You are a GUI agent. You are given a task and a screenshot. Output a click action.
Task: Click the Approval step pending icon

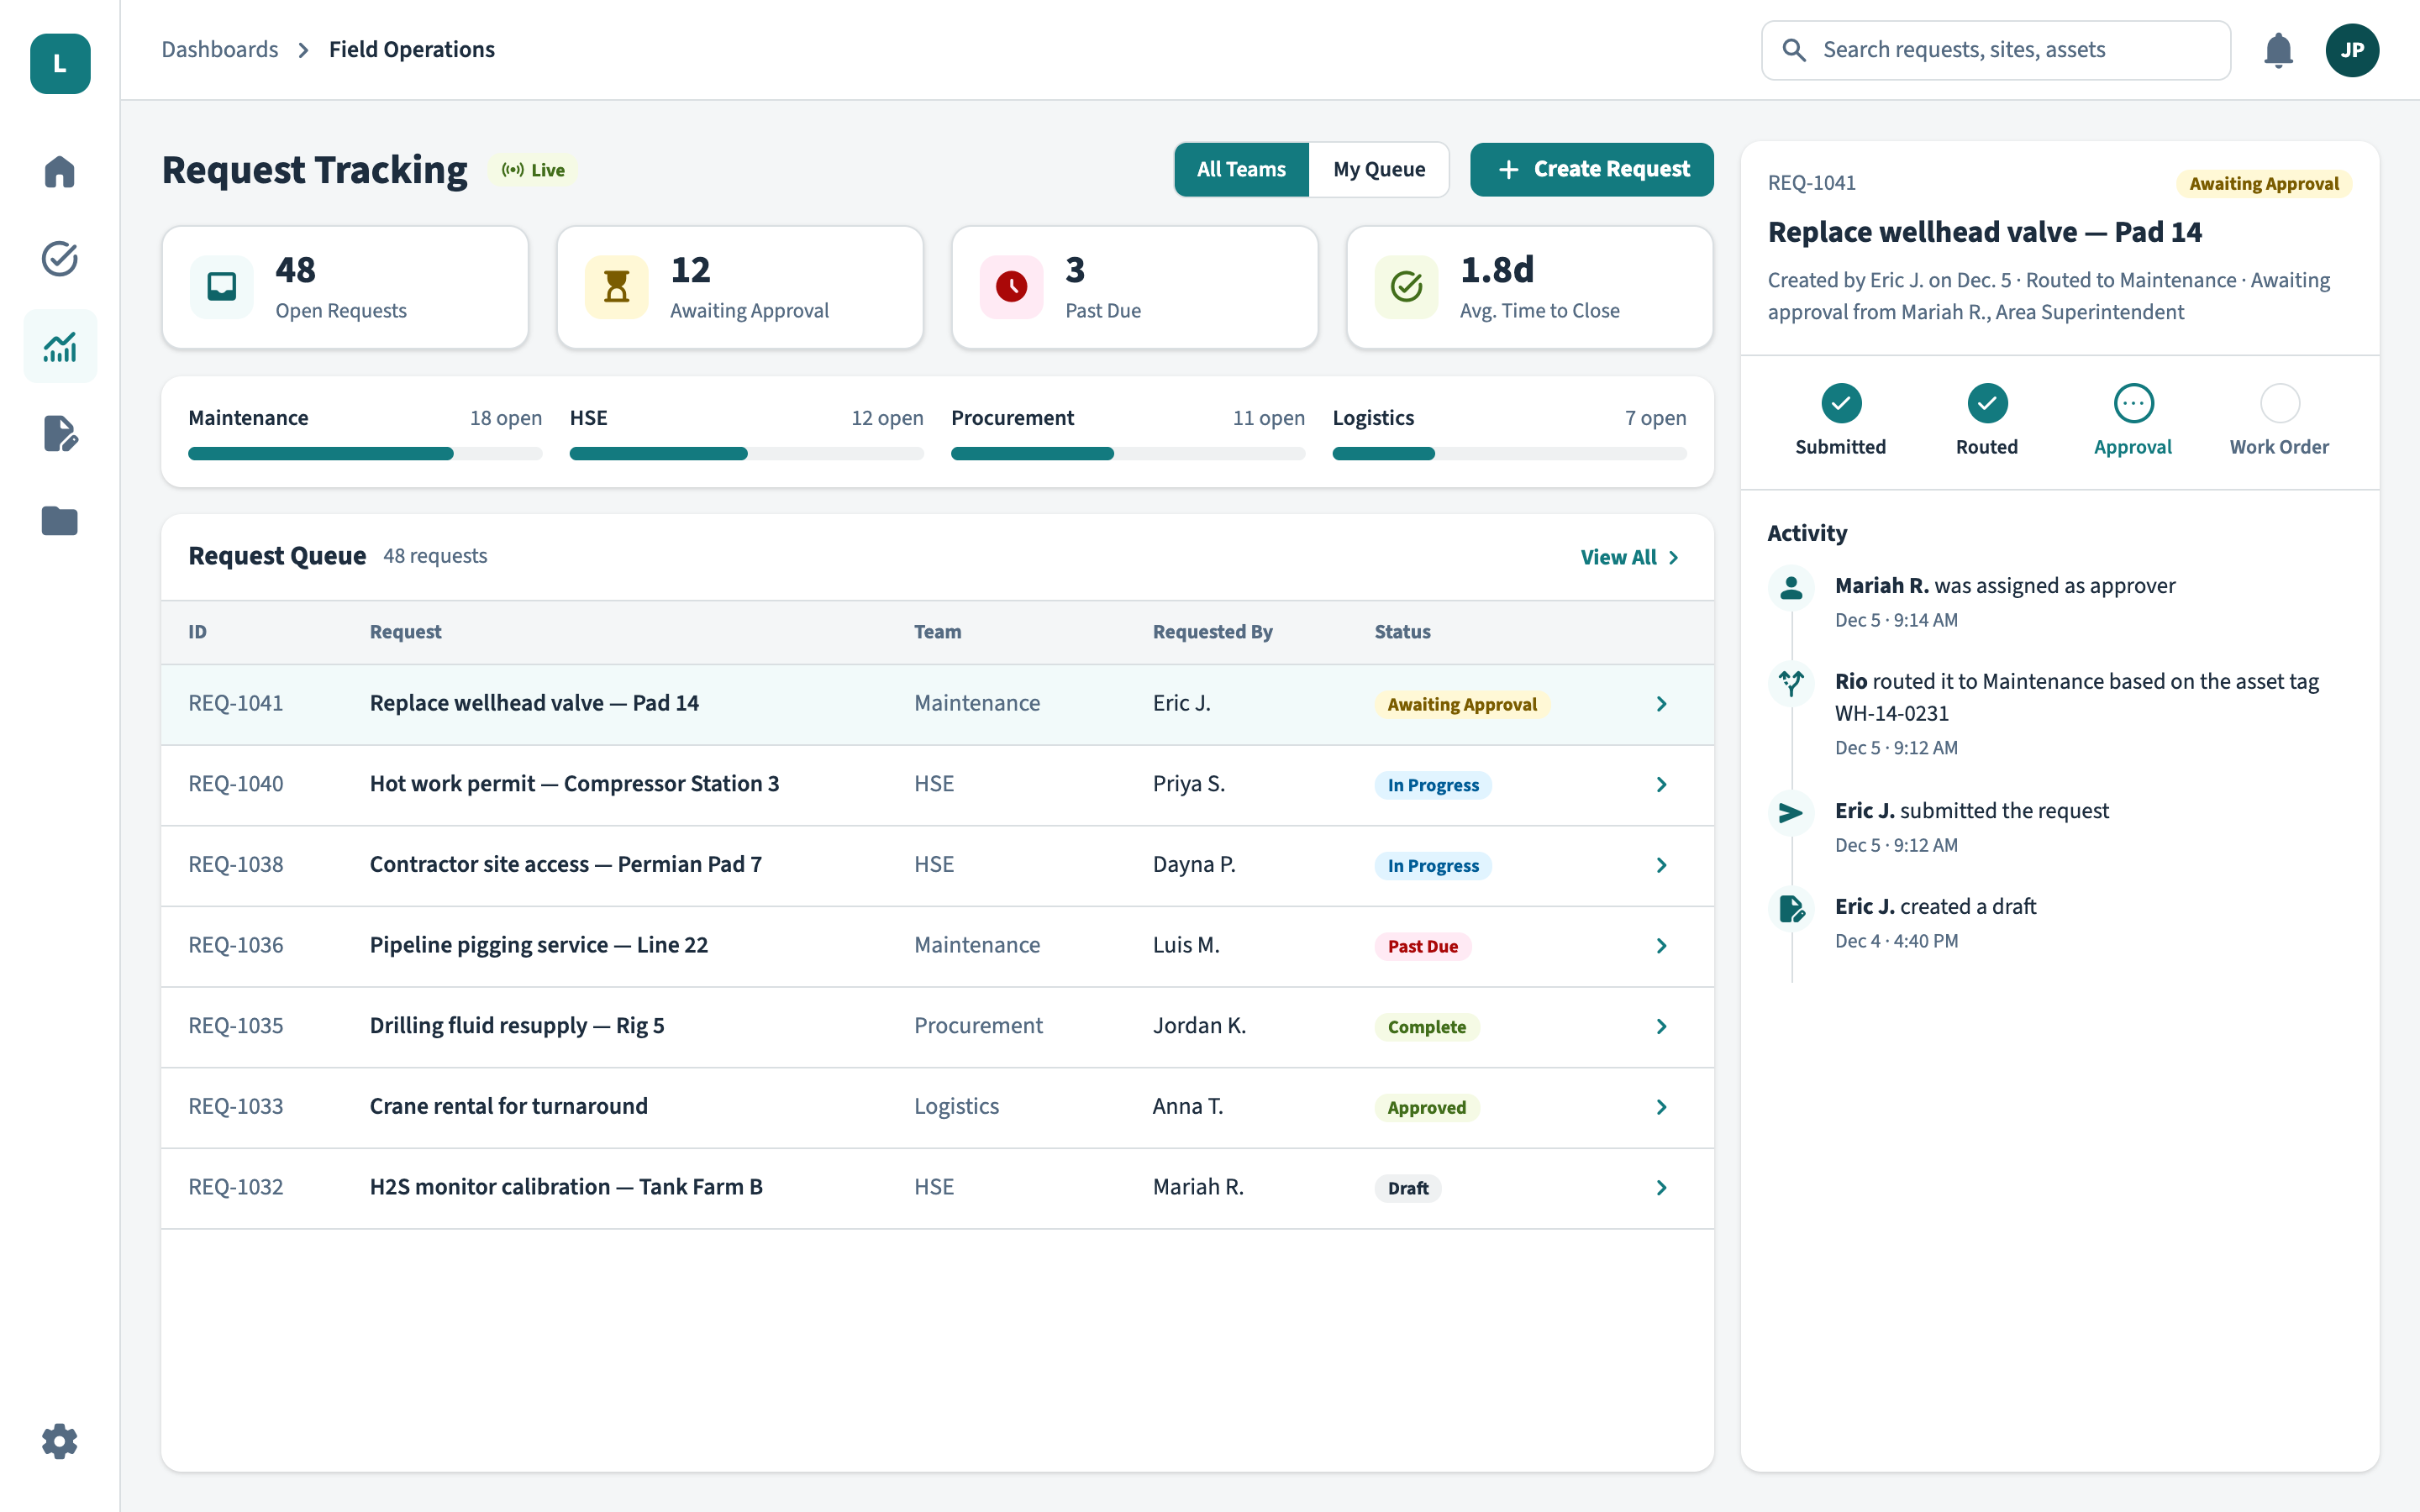coord(2133,403)
